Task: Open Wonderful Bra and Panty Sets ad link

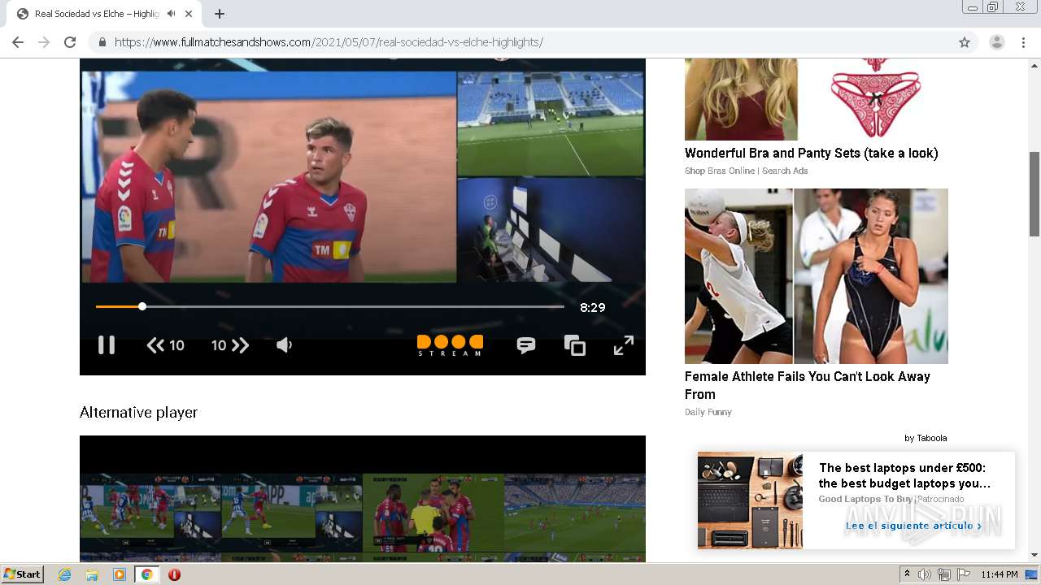Action: (x=811, y=153)
